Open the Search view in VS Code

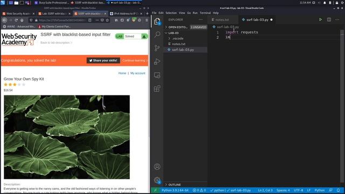click(x=157, y=34)
